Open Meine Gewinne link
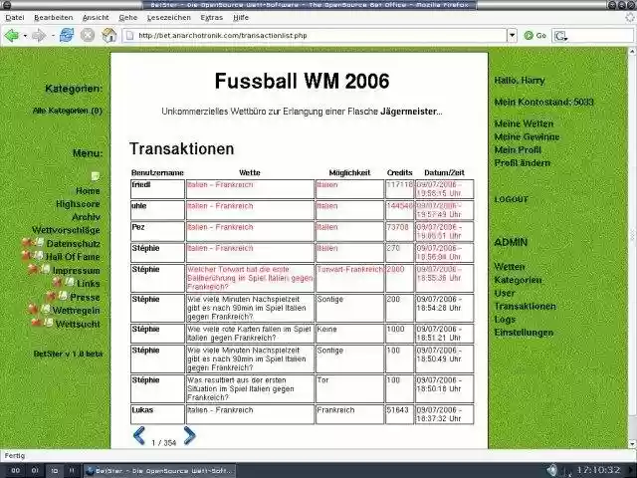The image size is (637, 478). pyautogui.click(x=527, y=137)
